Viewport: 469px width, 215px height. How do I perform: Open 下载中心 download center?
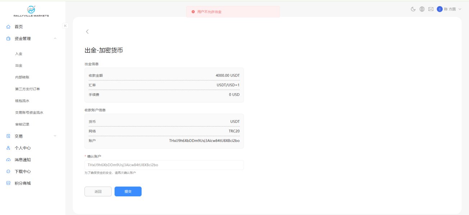point(23,172)
